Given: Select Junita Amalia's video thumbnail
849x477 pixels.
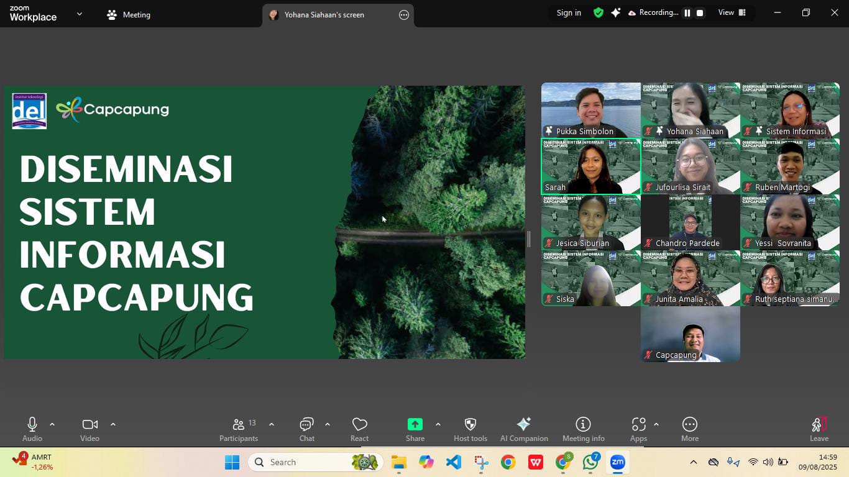Looking at the screenshot, I should click(691, 278).
